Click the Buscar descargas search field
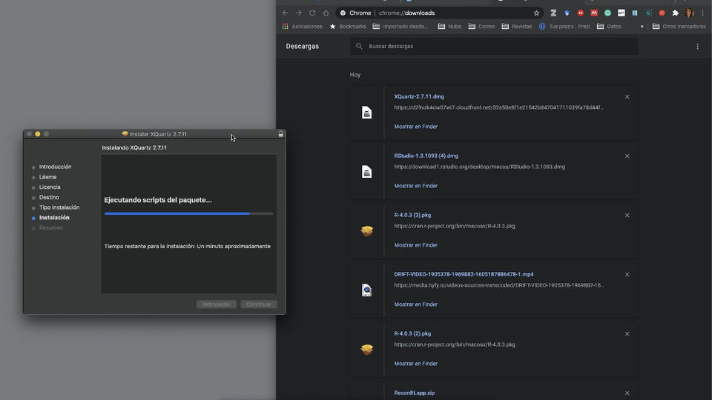The width and height of the screenshot is (712, 400). (494, 46)
